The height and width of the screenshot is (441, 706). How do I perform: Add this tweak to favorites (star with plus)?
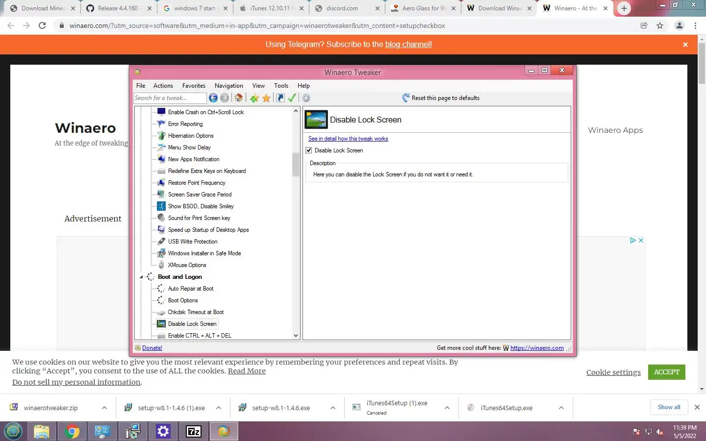click(x=254, y=98)
